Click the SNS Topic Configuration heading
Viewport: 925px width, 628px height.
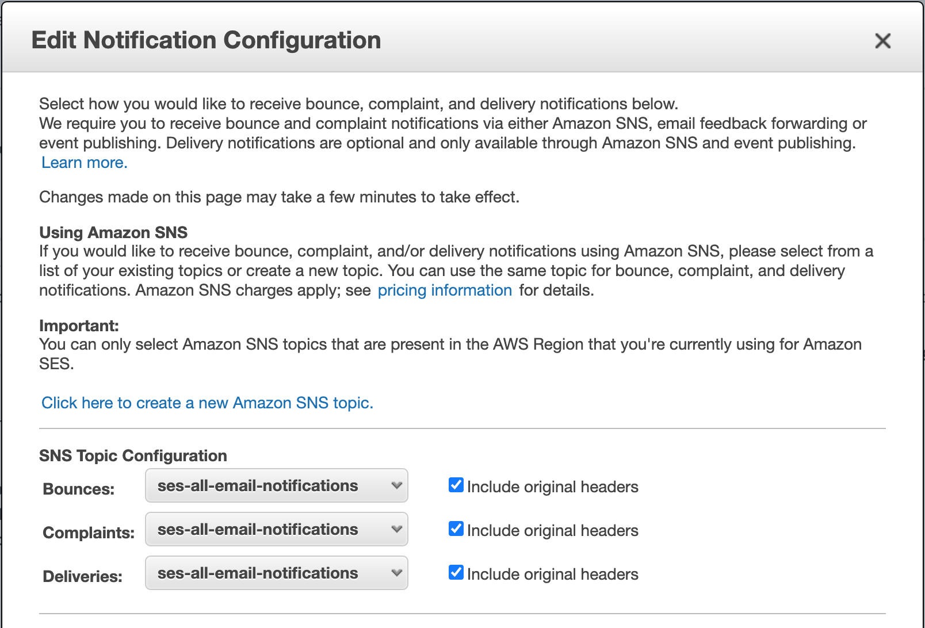[x=133, y=456]
